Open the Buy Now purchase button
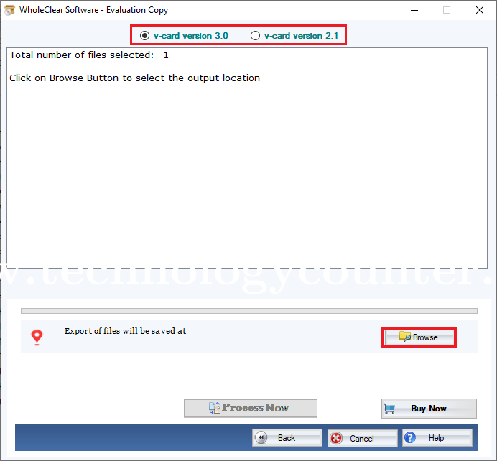The width and height of the screenshot is (497, 461). pyautogui.click(x=429, y=409)
